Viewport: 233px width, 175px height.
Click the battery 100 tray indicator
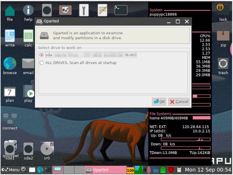[130, 170]
